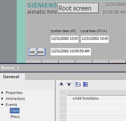Viewport: 126px width, 121px height.
Task: Click the folder-style icon in function toolbar
Action: 78,84
